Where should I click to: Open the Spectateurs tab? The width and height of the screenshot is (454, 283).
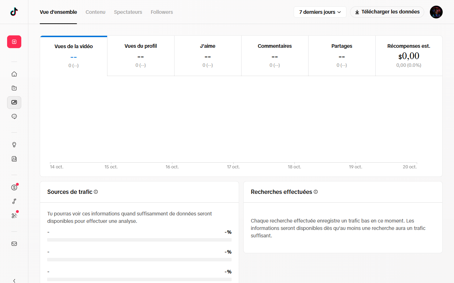click(x=128, y=12)
